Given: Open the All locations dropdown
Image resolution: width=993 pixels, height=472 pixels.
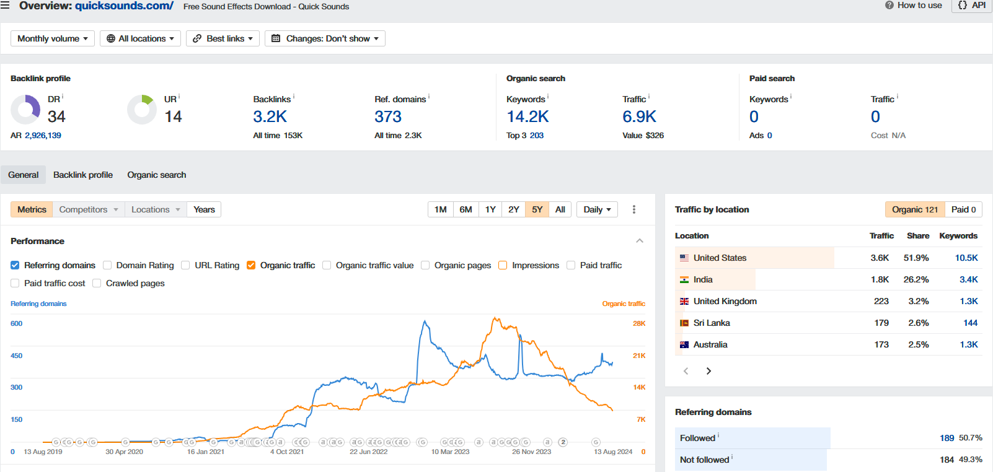Looking at the screenshot, I should 140,38.
